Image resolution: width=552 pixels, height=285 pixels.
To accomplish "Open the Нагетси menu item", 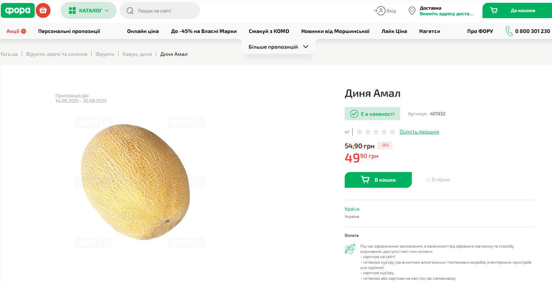I will tap(429, 31).
